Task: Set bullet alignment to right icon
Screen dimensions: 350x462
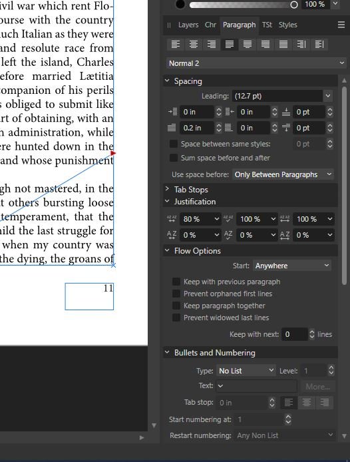Action: tap(325, 402)
